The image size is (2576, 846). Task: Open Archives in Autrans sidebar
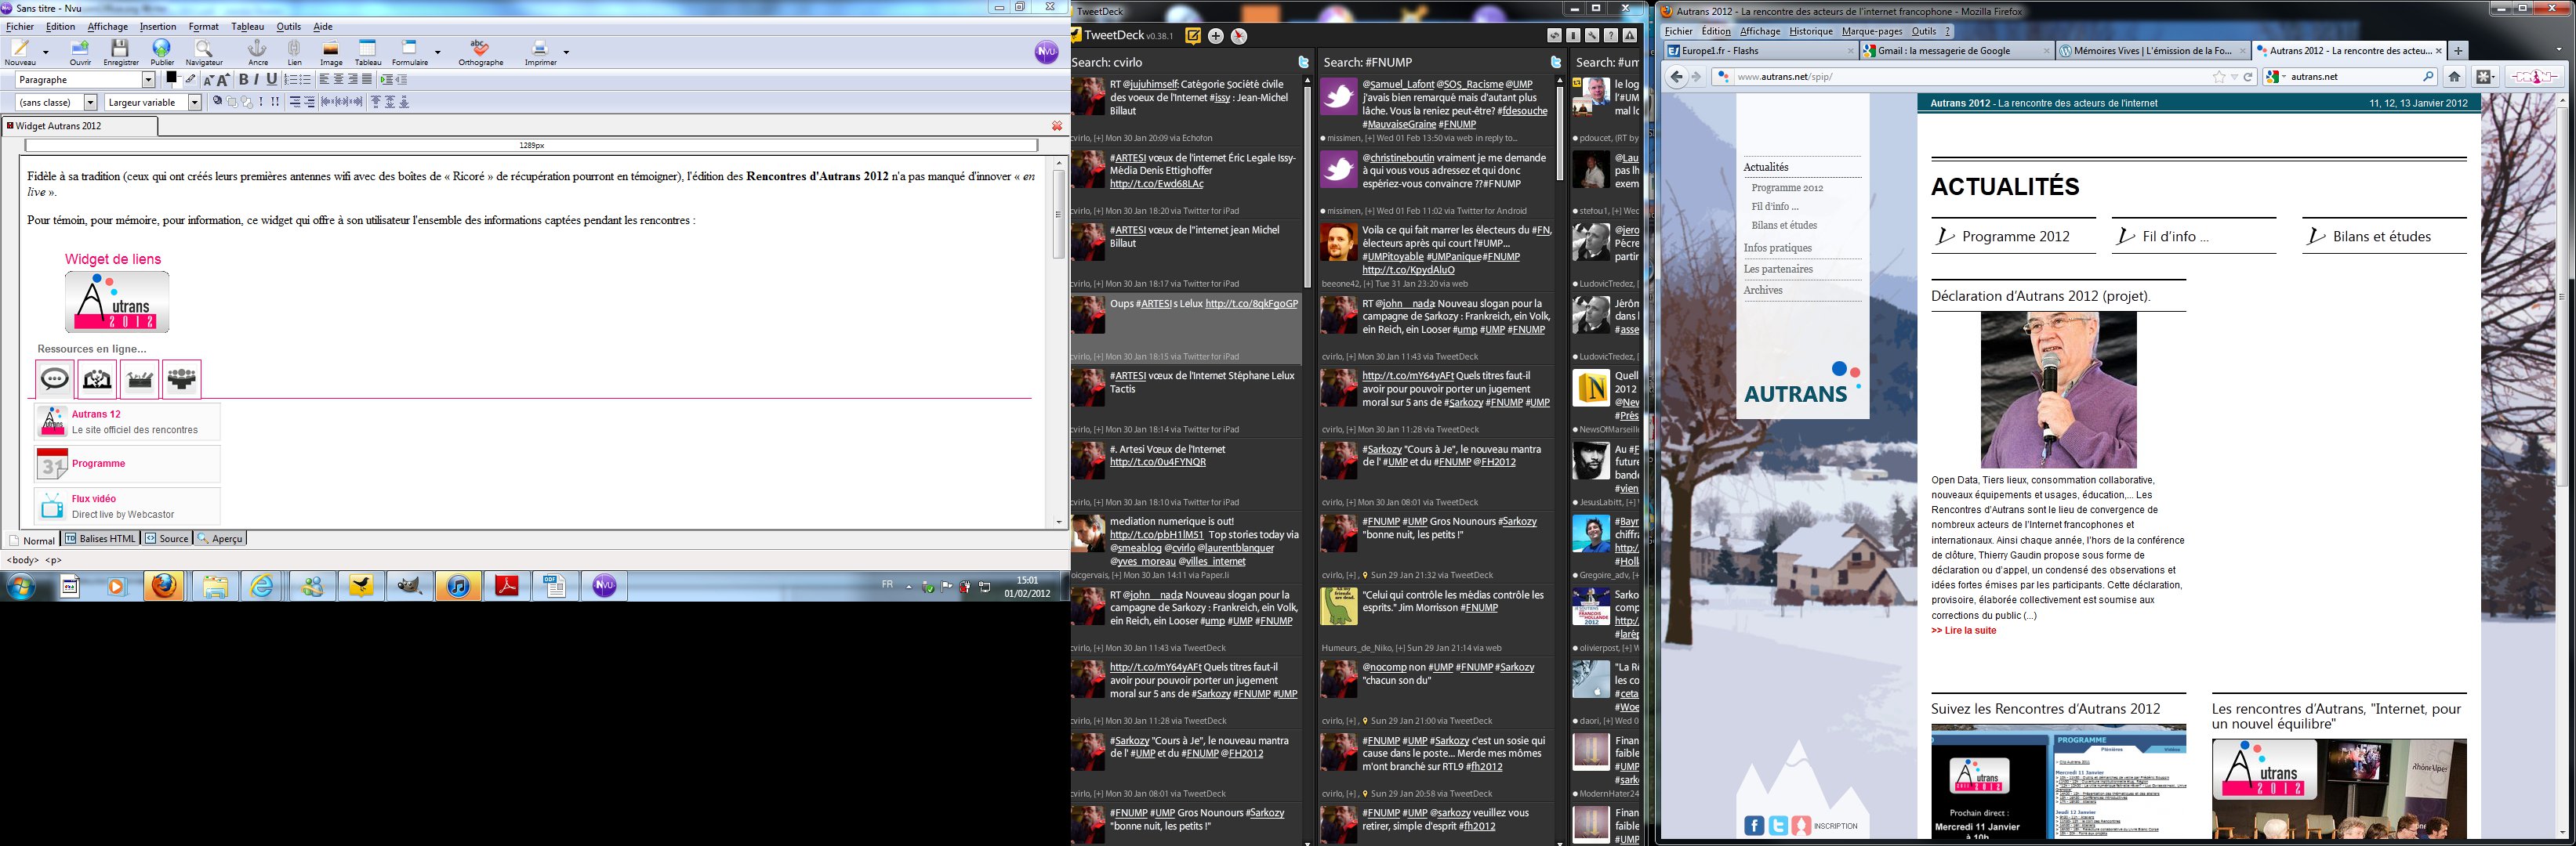[x=1763, y=290]
